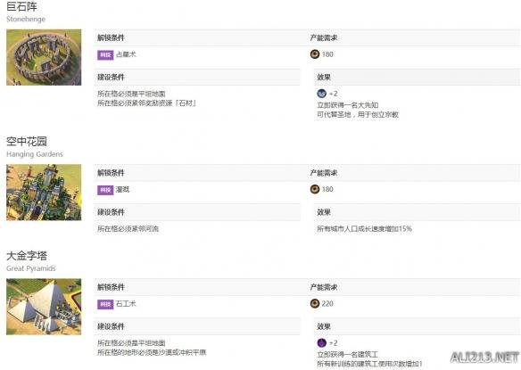This screenshot has height=370, width=521.
Task: Click Stonehenge's production cost value 180
Action: pos(327,54)
